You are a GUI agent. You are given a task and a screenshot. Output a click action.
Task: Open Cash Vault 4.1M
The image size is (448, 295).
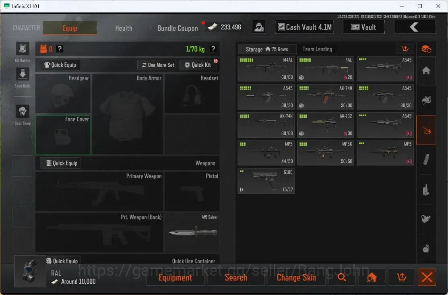coord(304,27)
